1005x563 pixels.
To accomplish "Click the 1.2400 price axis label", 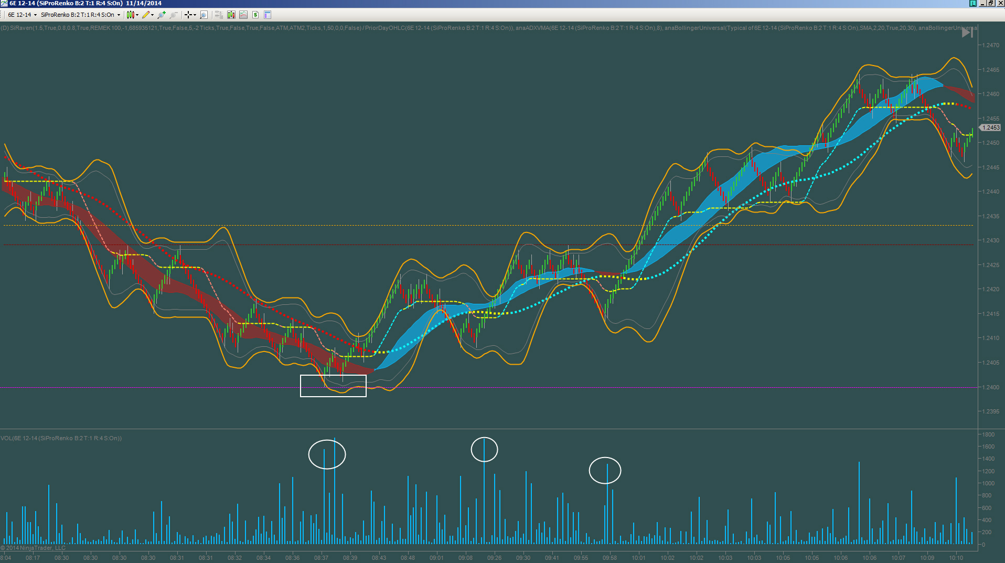I will pyautogui.click(x=991, y=387).
